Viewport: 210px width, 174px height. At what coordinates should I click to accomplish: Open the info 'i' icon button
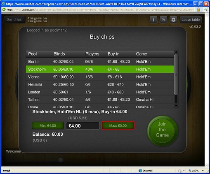[153, 20]
